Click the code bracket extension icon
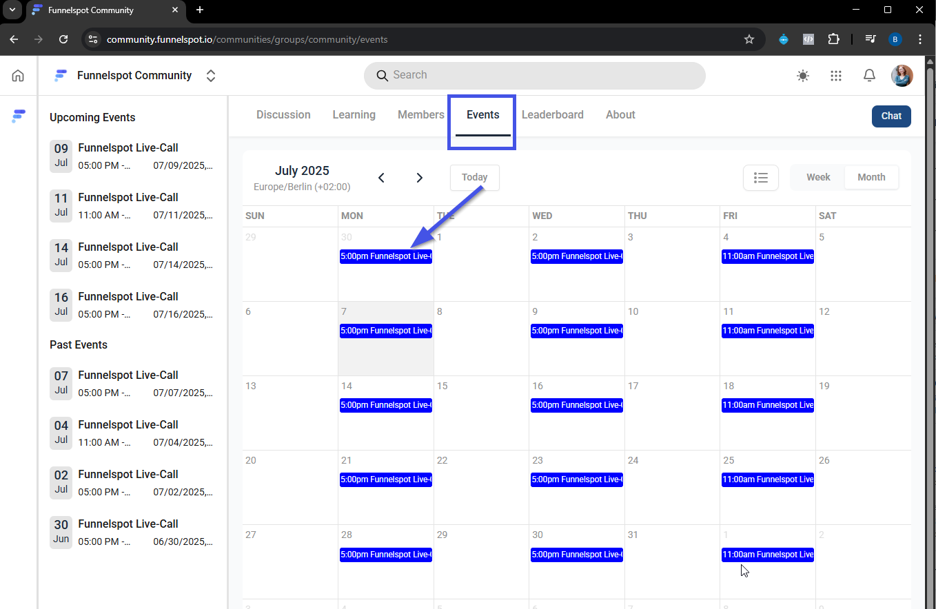 (x=808, y=39)
